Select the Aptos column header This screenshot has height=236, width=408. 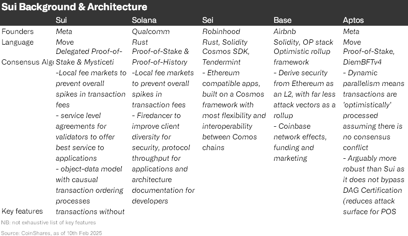pos(353,20)
